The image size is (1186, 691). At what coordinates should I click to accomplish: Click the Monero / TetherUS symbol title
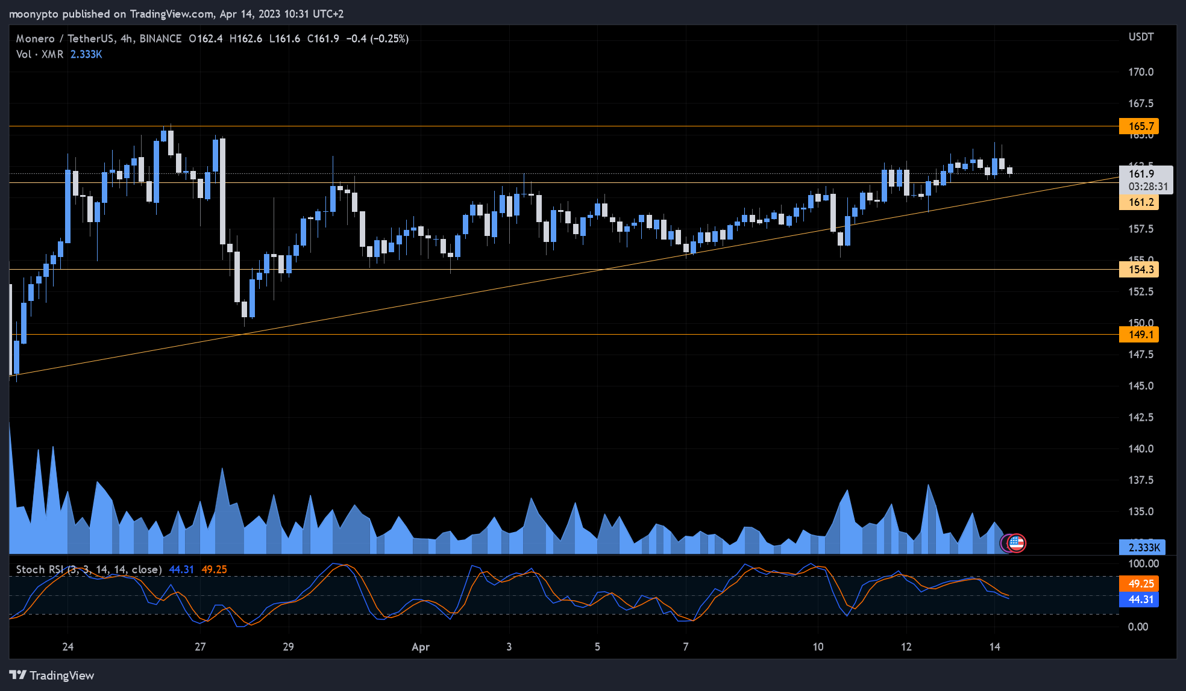click(x=65, y=39)
